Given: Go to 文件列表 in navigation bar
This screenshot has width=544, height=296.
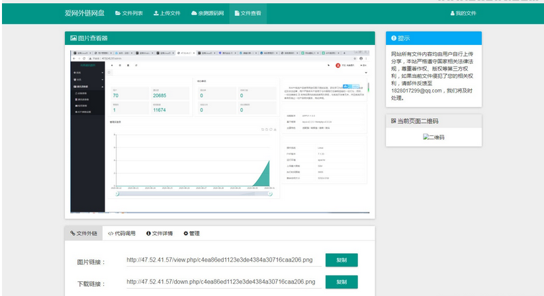Looking at the screenshot, I should [129, 13].
